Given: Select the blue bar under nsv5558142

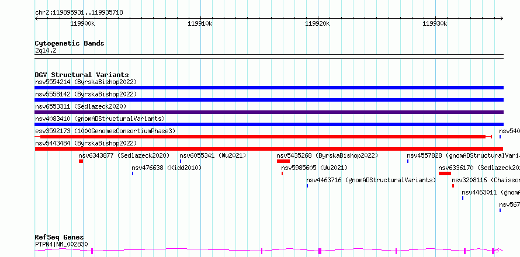Looking at the screenshot, I should (x=269, y=100).
